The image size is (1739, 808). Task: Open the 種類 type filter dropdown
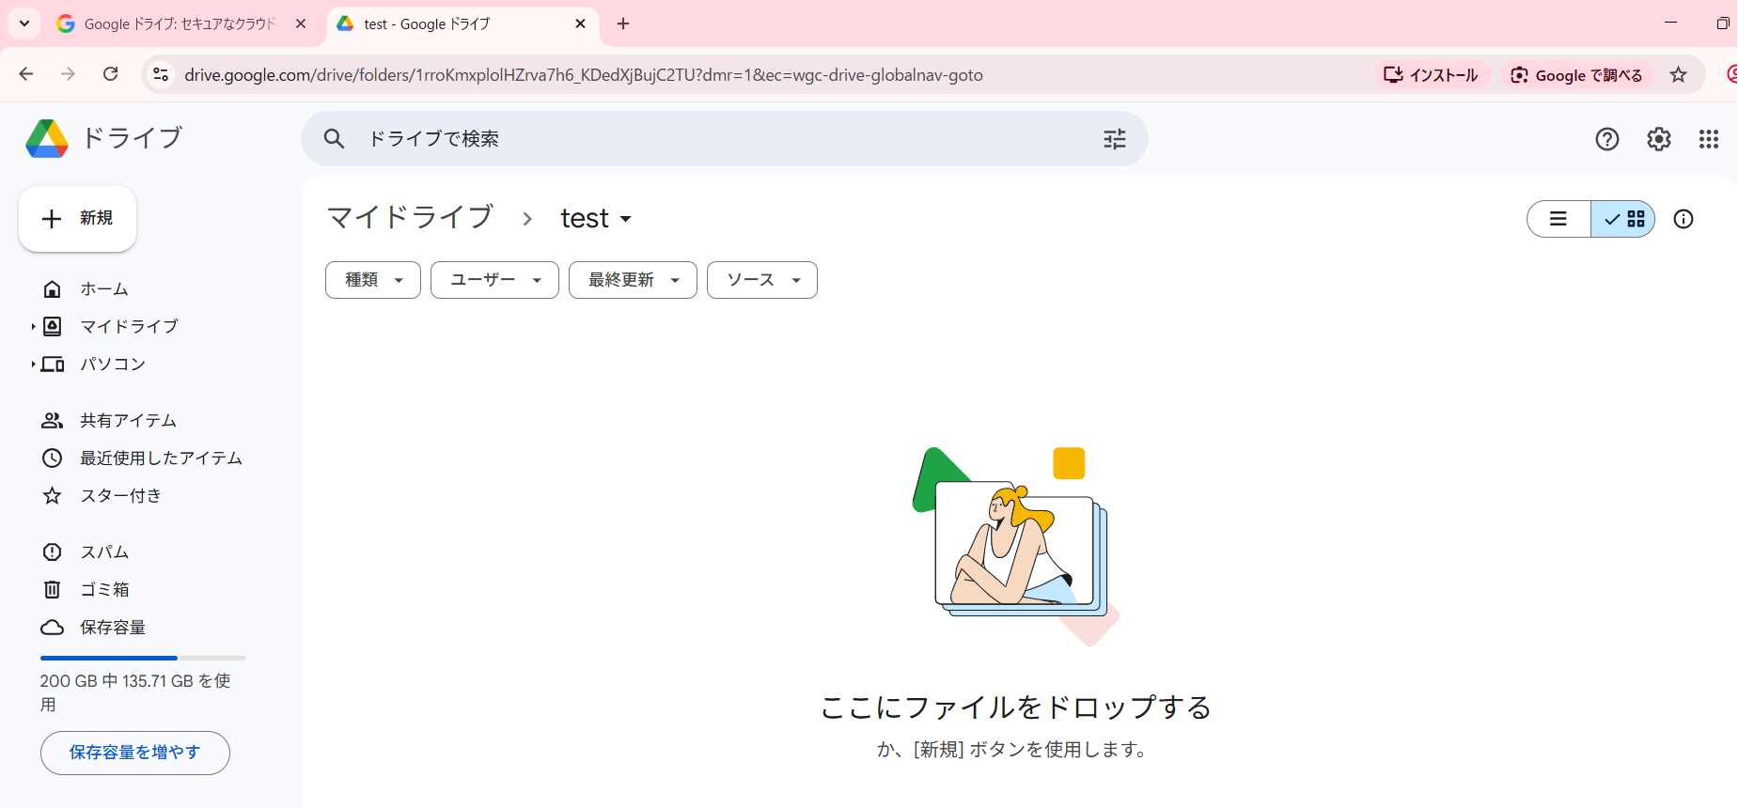click(x=373, y=280)
